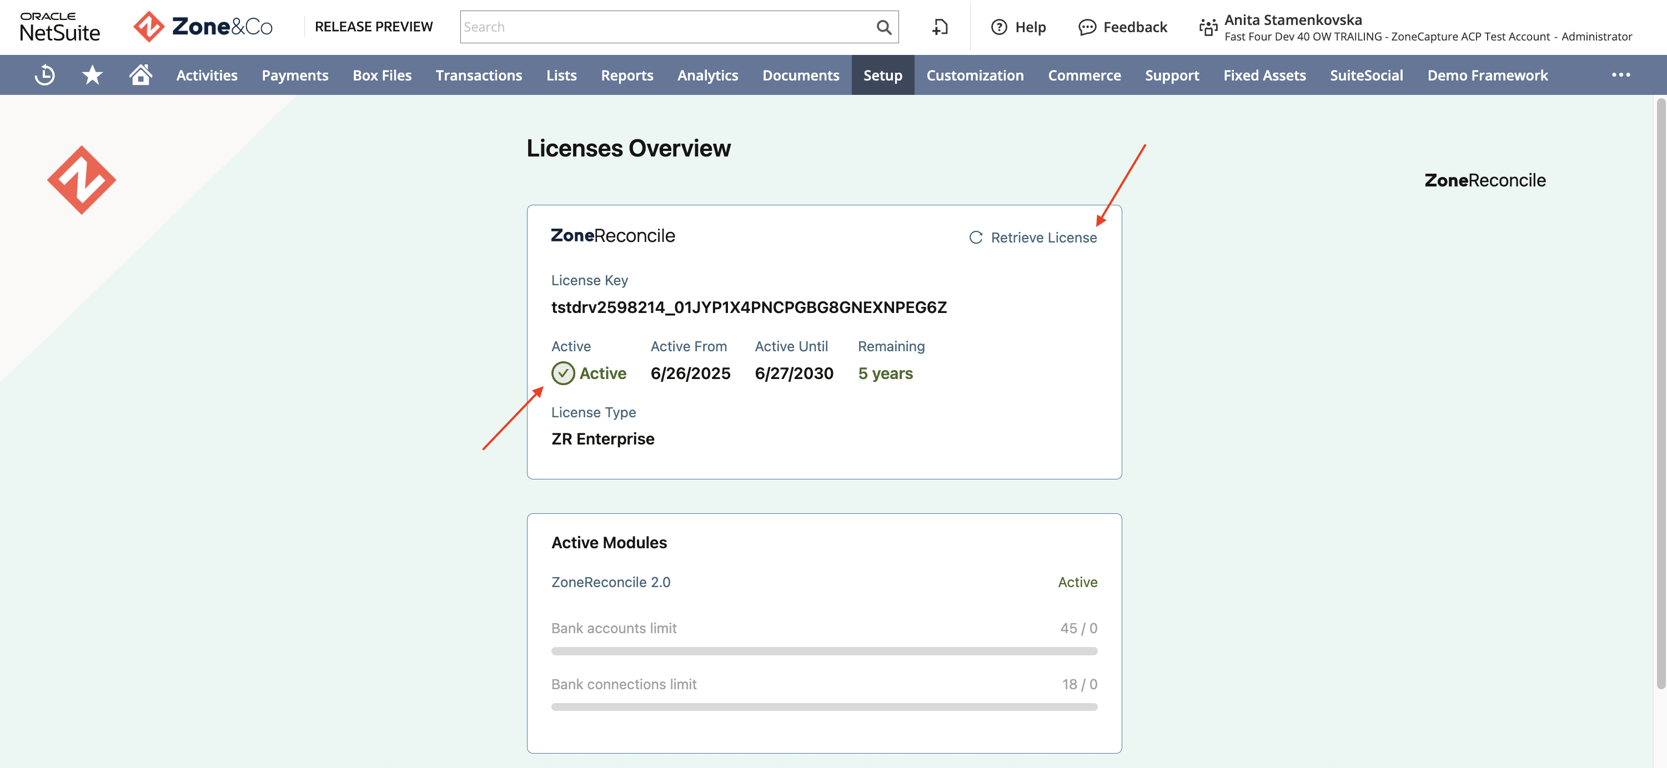The image size is (1667, 768).
Task: Open the create new record icon
Action: (940, 27)
